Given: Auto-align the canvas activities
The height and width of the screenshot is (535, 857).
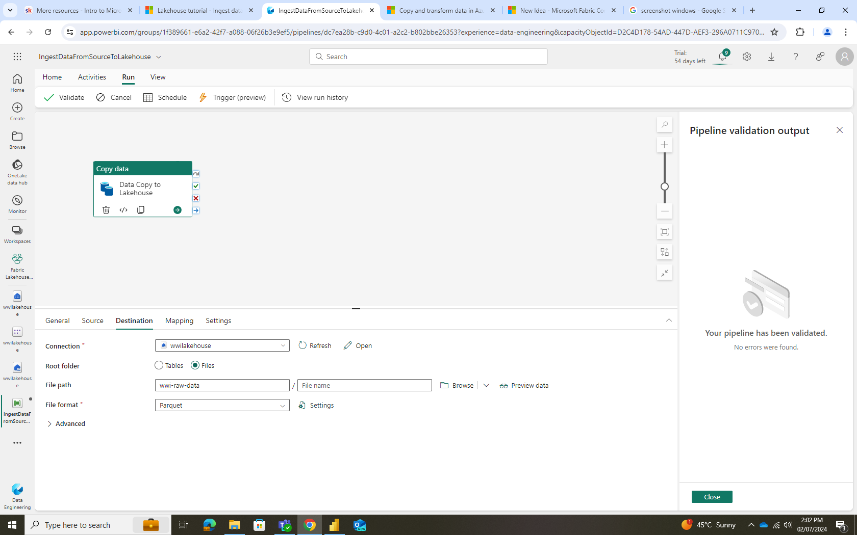Looking at the screenshot, I should [x=665, y=252].
